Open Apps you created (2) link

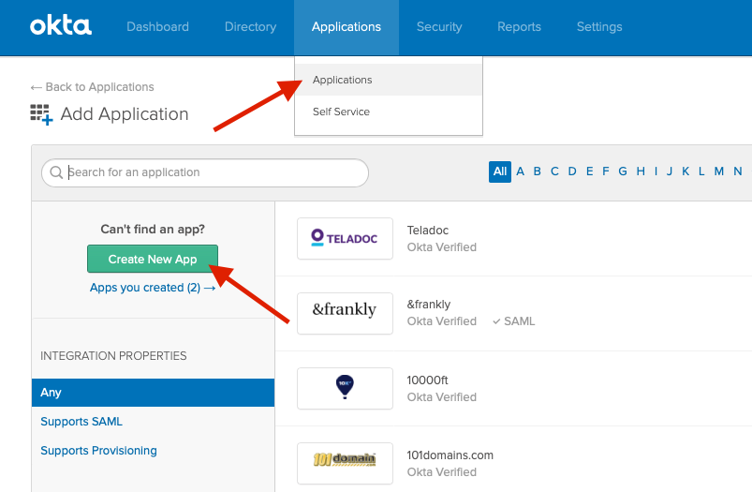(153, 288)
